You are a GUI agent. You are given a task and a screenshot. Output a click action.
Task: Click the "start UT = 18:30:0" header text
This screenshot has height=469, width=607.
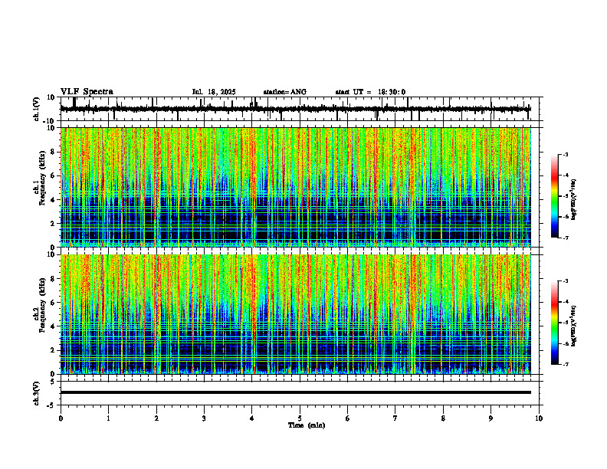(370, 92)
